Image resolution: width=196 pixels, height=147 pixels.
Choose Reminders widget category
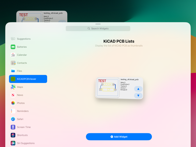pyautogui.click(x=28, y=111)
